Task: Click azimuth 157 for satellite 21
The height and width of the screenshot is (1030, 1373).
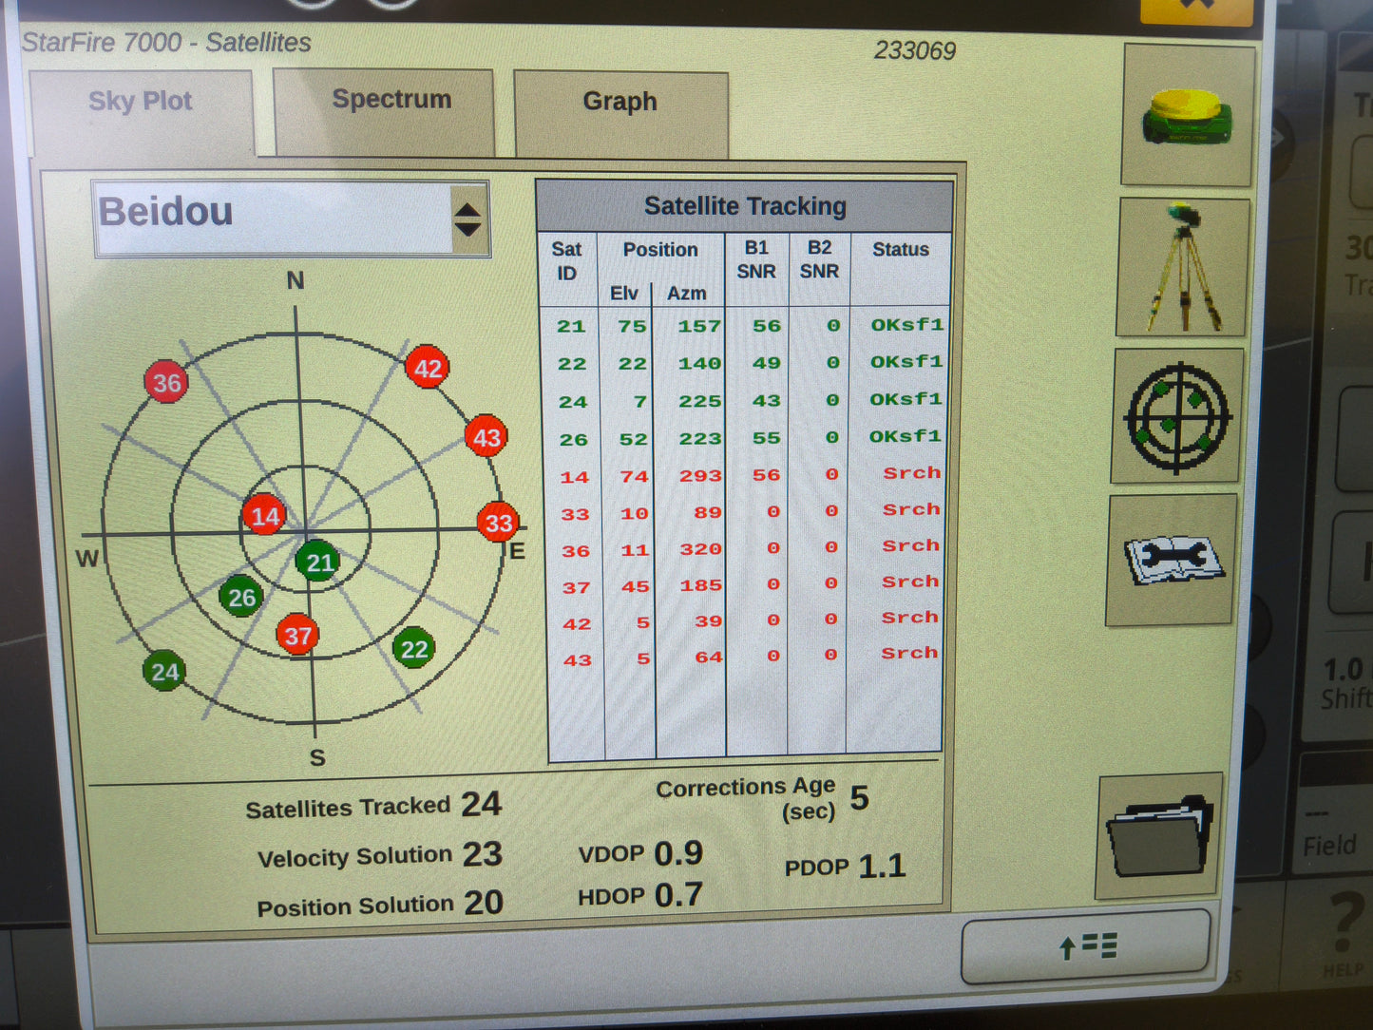Action: (699, 326)
